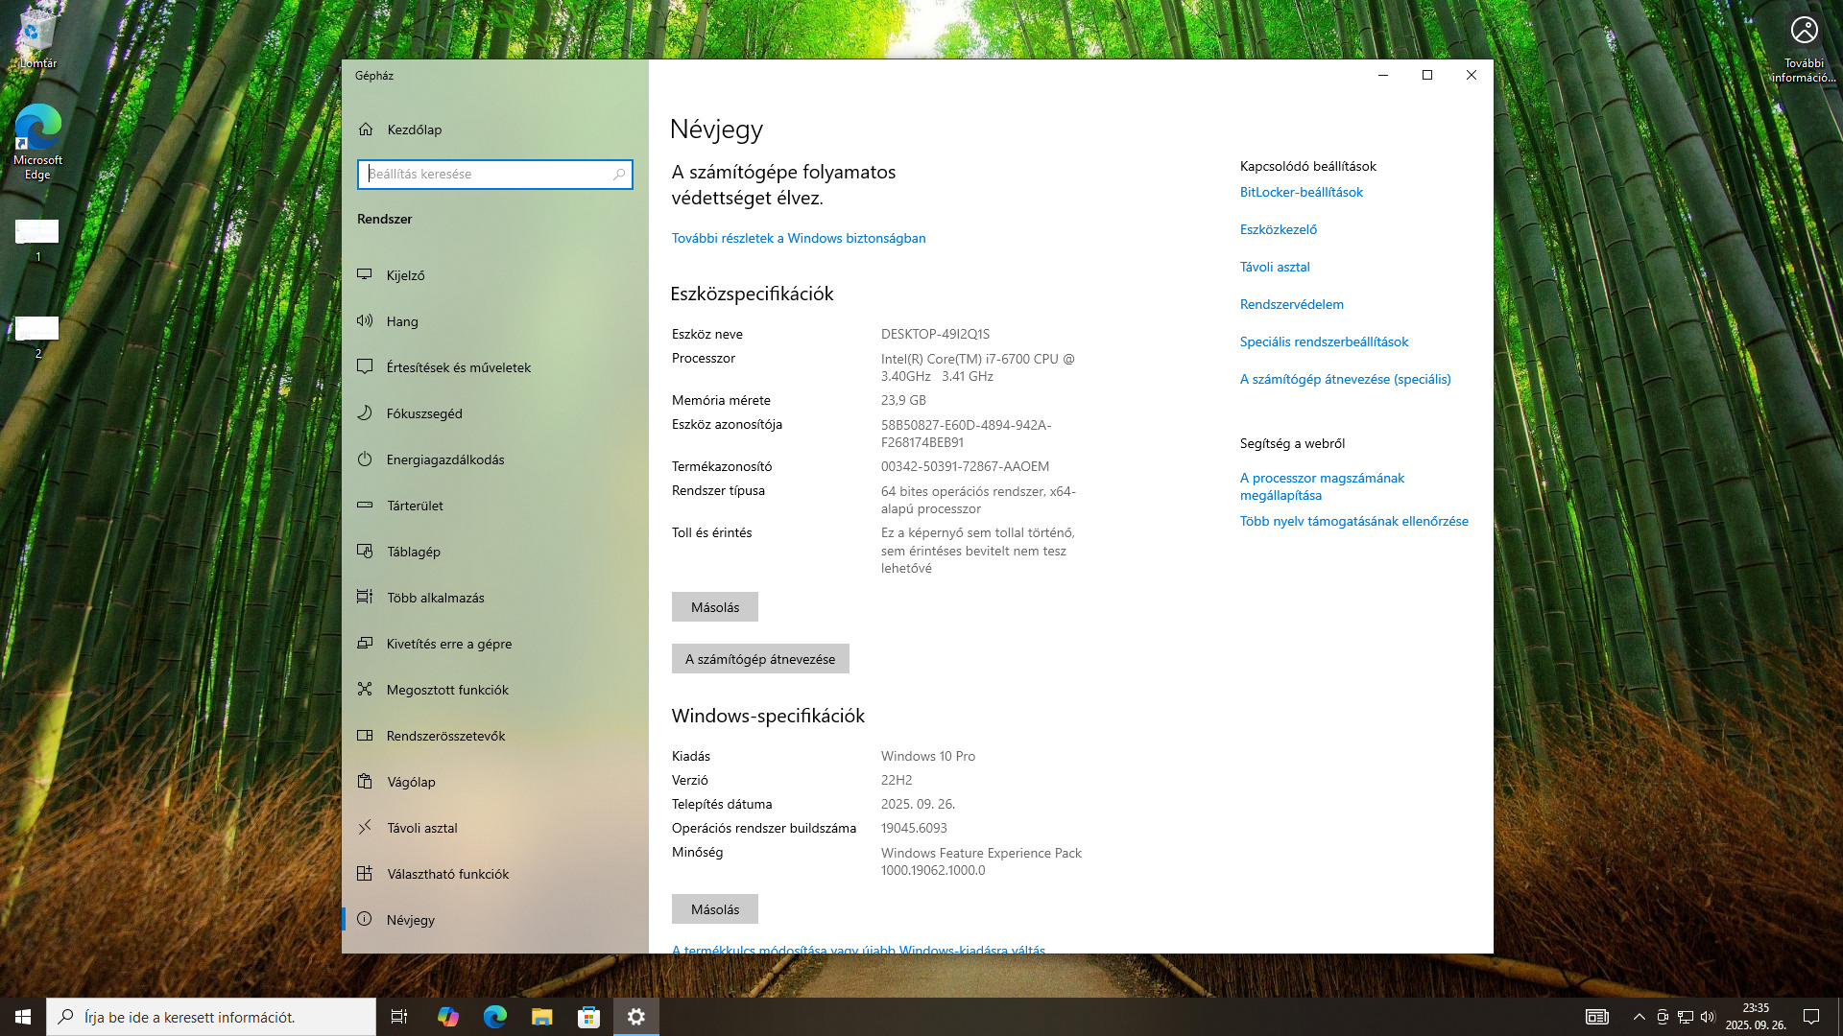Screen dimensions: 1843x1036
Task: Open Fókuszsegéd via its moon icon
Action: click(x=365, y=412)
